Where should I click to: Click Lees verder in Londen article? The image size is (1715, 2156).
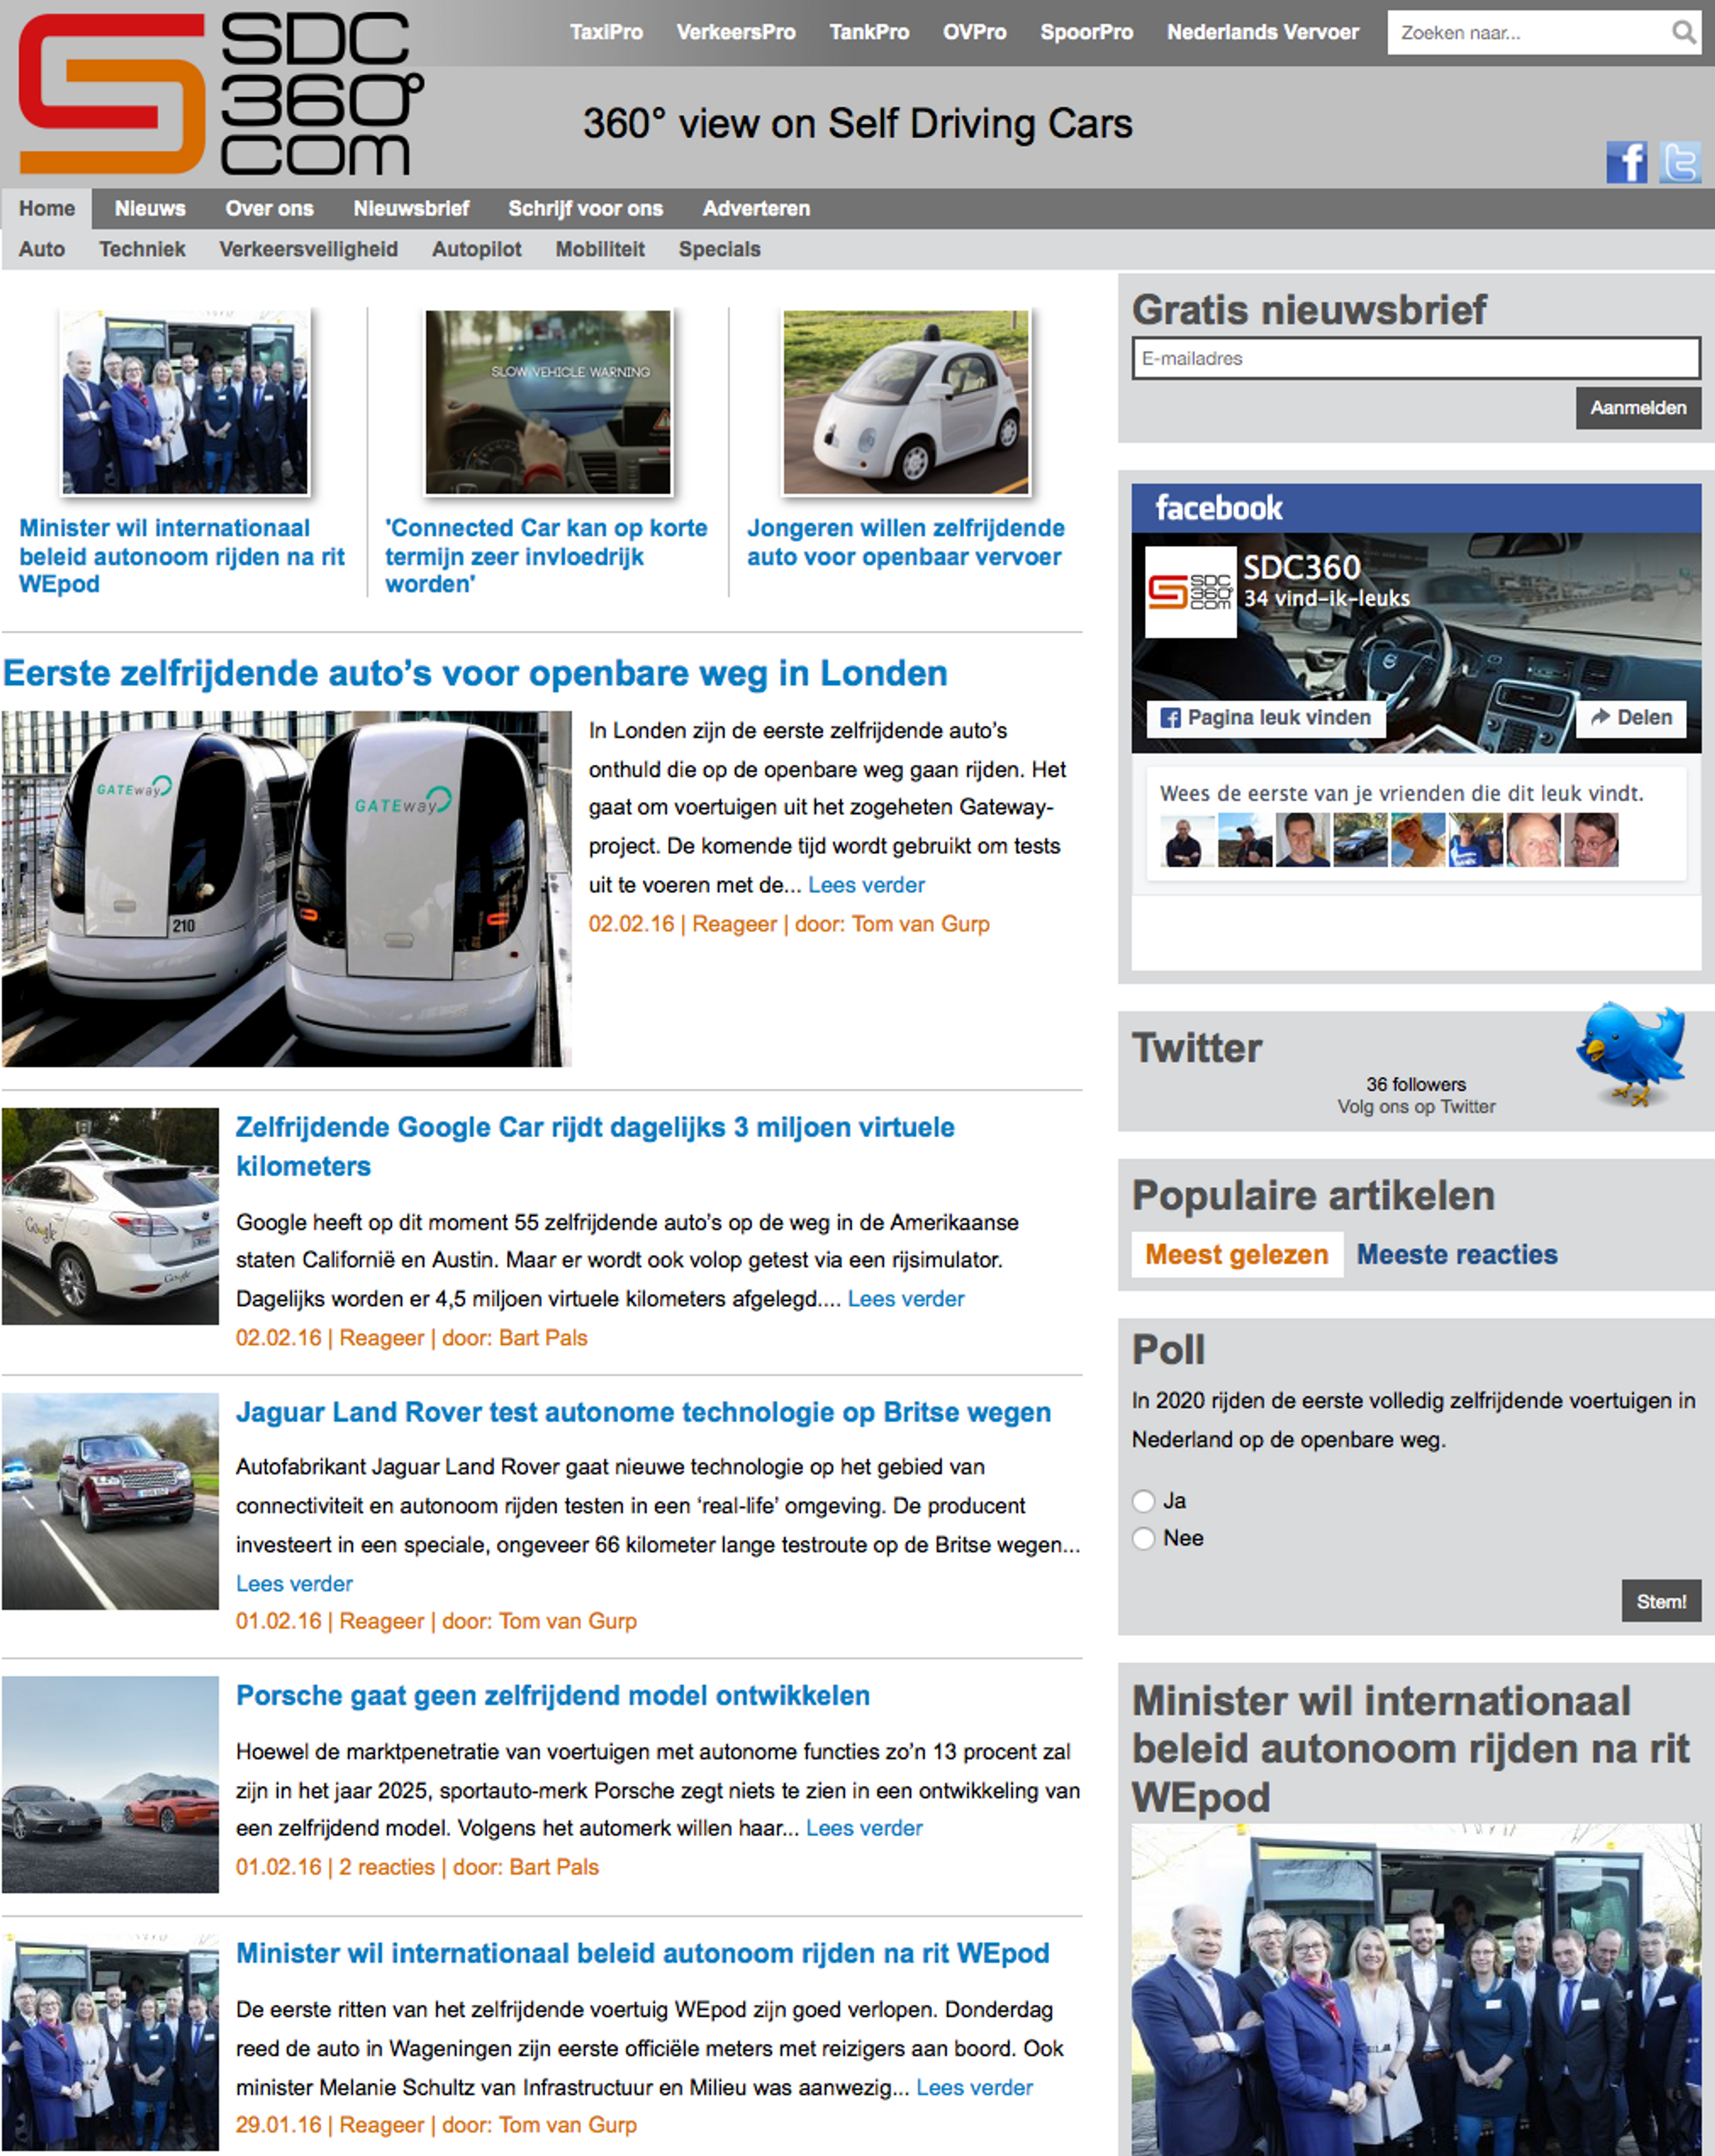pyautogui.click(x=866, y=885)
